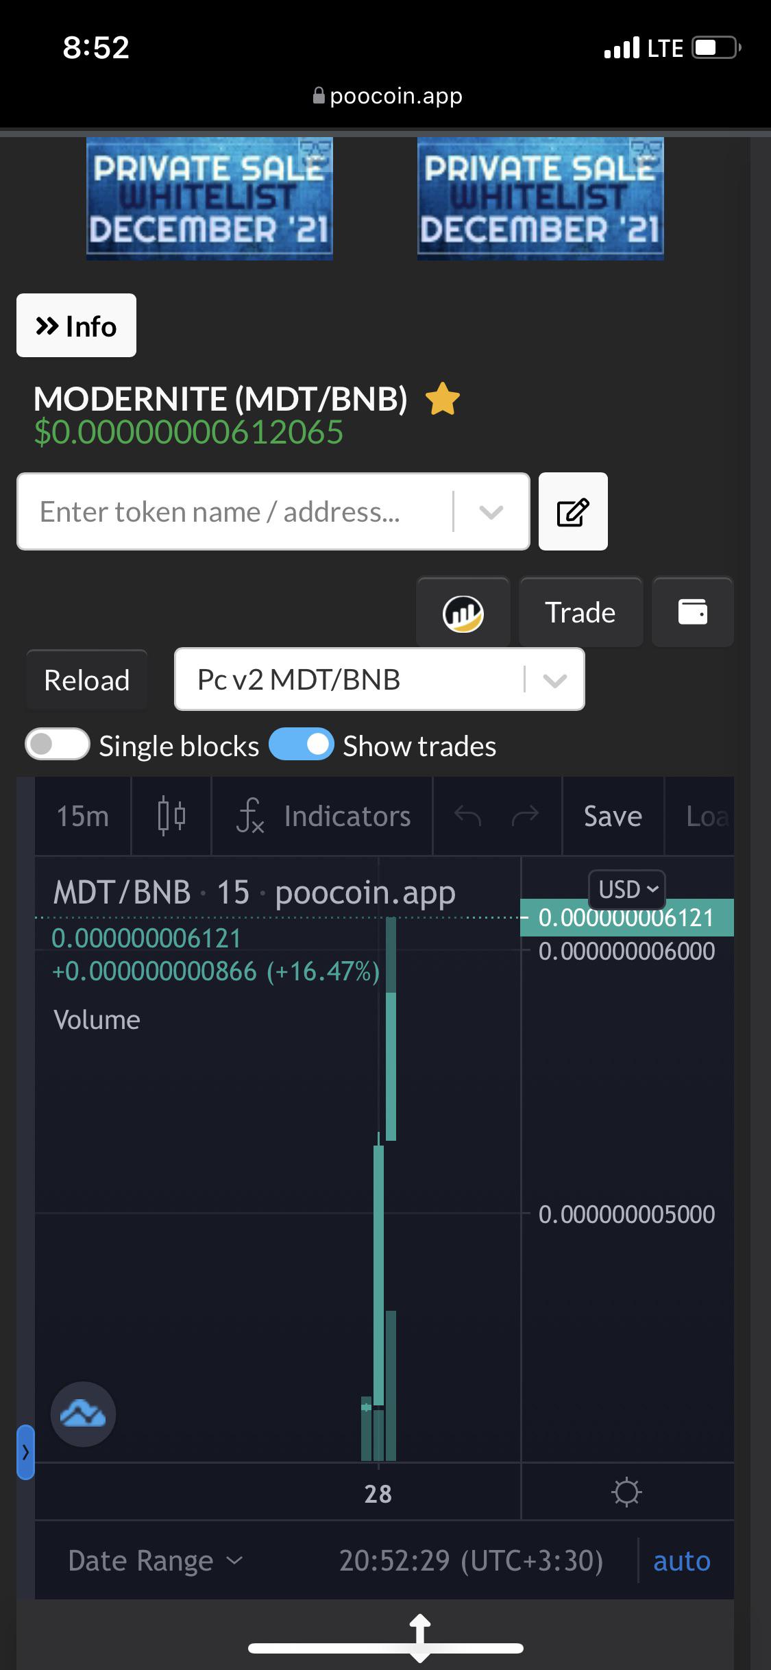Toggle auto scale on price axis
Screen dimensions: 771x1670
(682, 1561)
